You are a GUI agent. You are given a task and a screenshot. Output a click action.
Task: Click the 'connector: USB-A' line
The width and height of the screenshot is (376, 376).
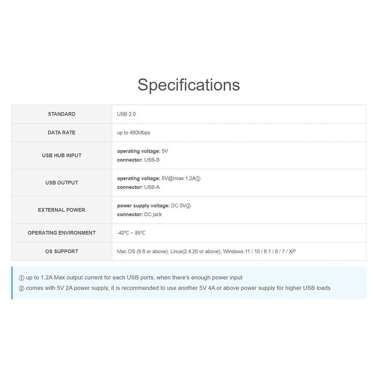click(x=138, y=187)
